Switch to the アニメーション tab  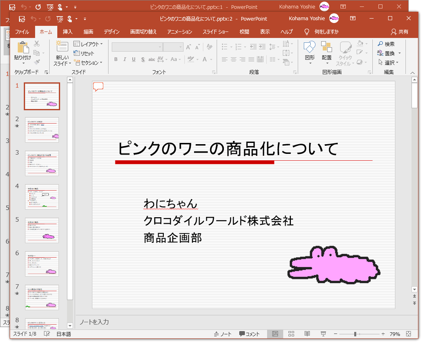pos(180,32)
